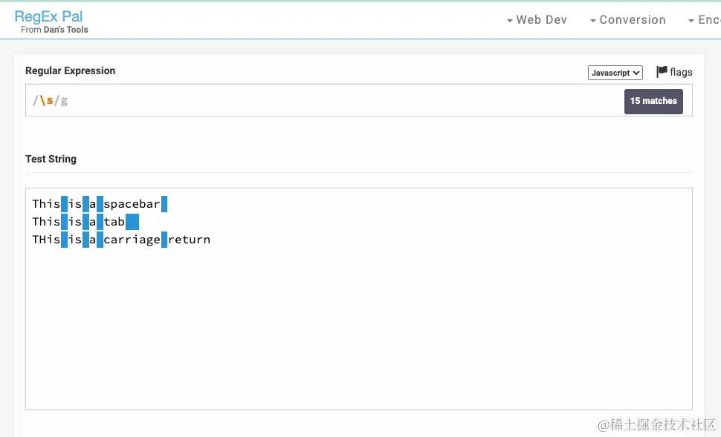This screenshot has height=437, width=721.
Task: Click the Conversion menu caret arrow
Action: pos(592,21)
